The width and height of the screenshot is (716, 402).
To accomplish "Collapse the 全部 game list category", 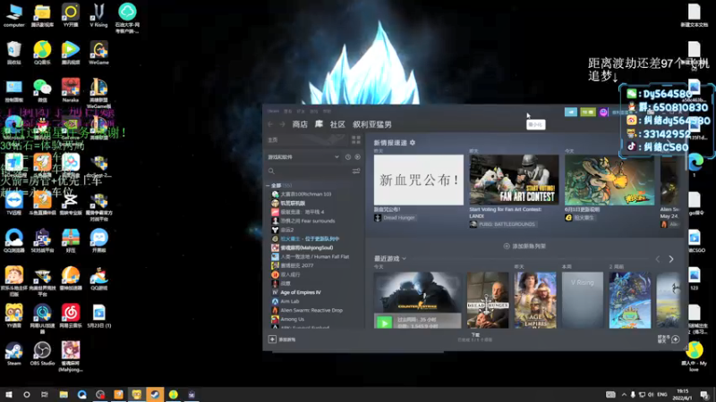I will pos(268,186).
